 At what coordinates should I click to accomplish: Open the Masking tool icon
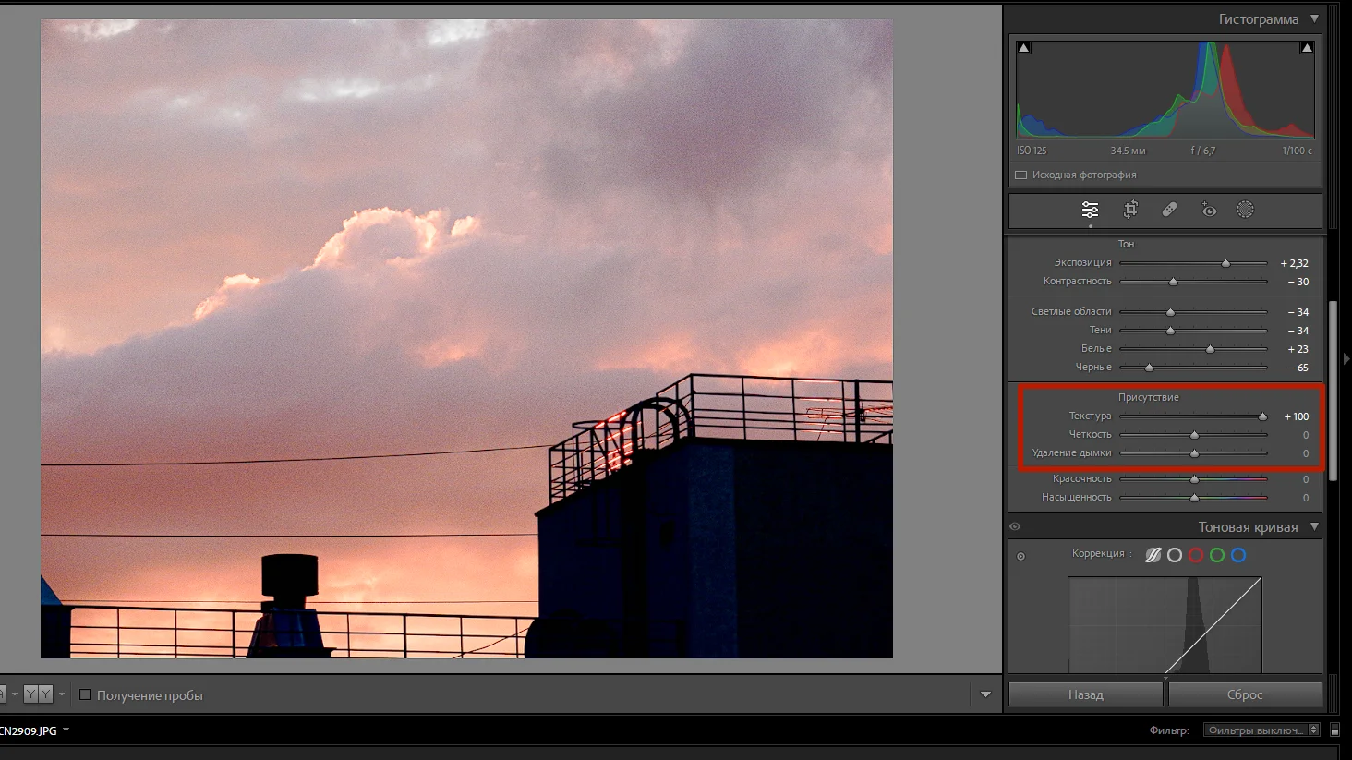pyautogui.click(x=1245, y=210)
